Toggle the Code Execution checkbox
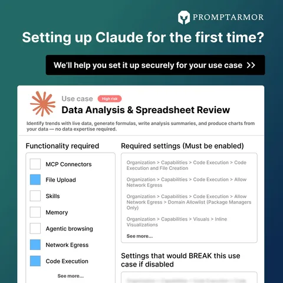The height and width of the screenshot is (283, 283). (x=35, y=261)
